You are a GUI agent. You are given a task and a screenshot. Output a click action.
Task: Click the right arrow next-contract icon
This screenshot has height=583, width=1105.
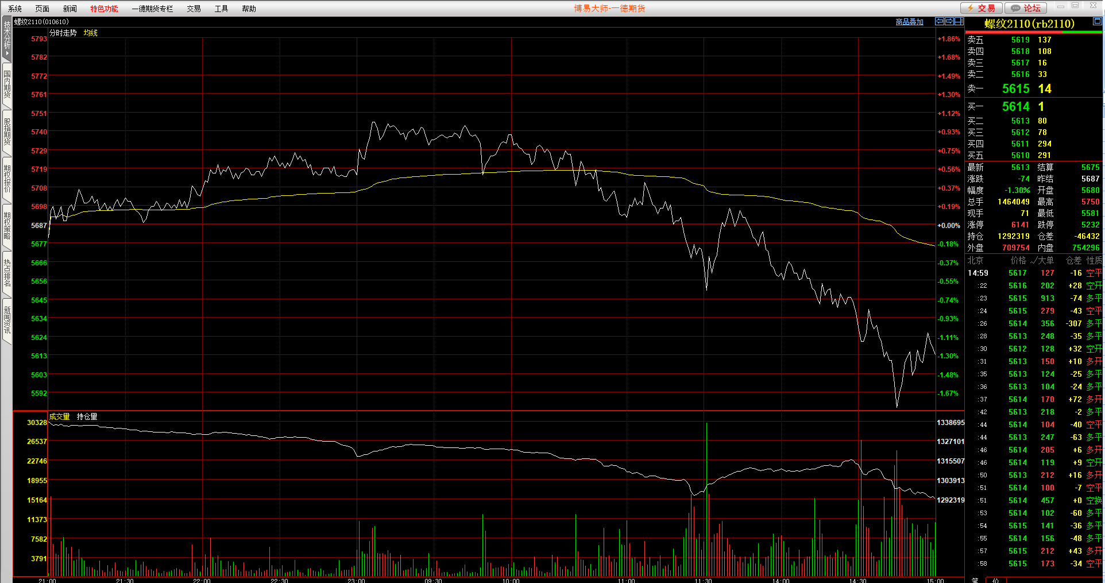949,21
